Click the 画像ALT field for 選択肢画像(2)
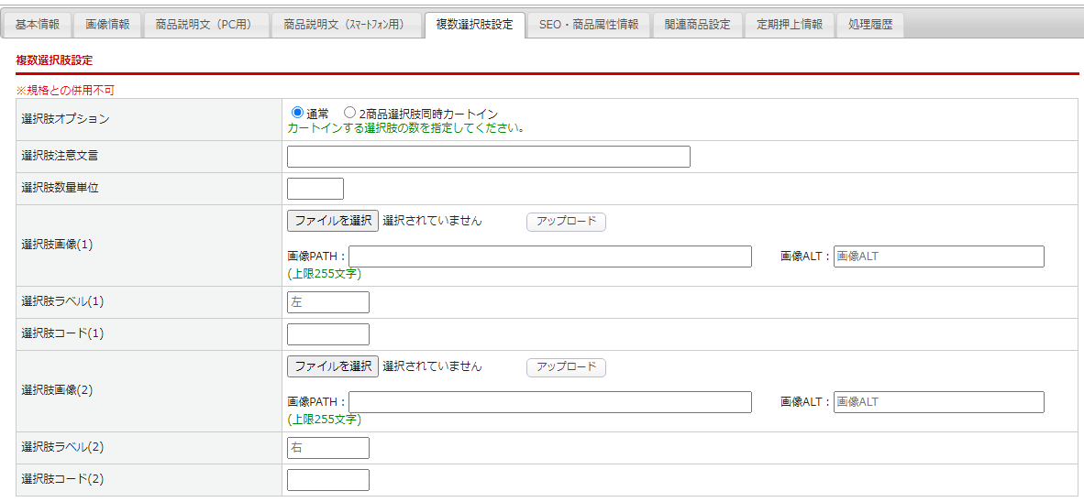The image size is (1084, 502). [938, 402]
